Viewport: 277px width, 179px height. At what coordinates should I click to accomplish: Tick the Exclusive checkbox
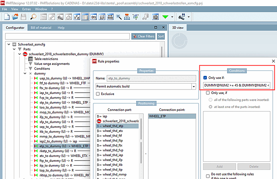(x=98, y=94)
